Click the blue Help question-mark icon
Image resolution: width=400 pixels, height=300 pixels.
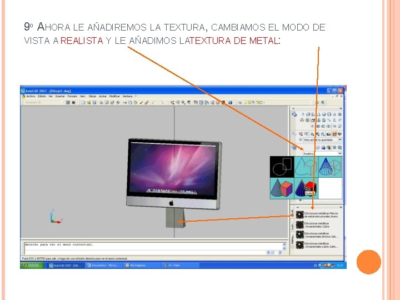[x=231, y=103]
